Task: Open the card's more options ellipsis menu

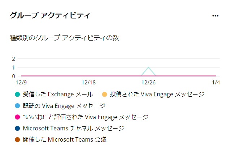Action: tap(215, 16)
